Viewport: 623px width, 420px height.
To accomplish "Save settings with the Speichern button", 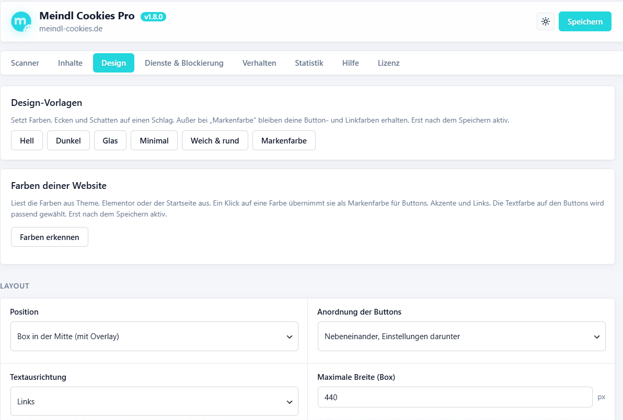I will (x=585, y=21).
